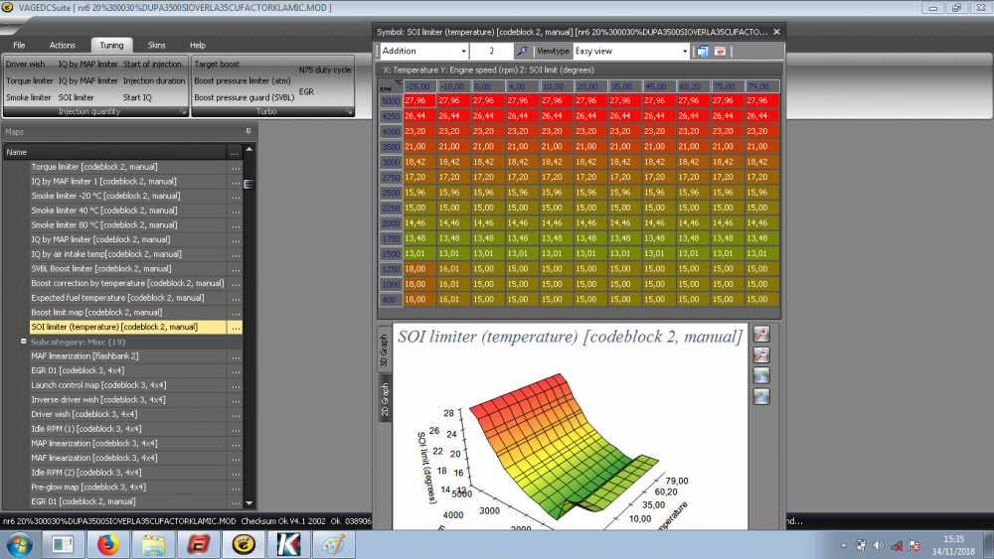Viewport: 994px width, 559px height.
Task: Show hidden system tray icons
Action: [843, 546]
